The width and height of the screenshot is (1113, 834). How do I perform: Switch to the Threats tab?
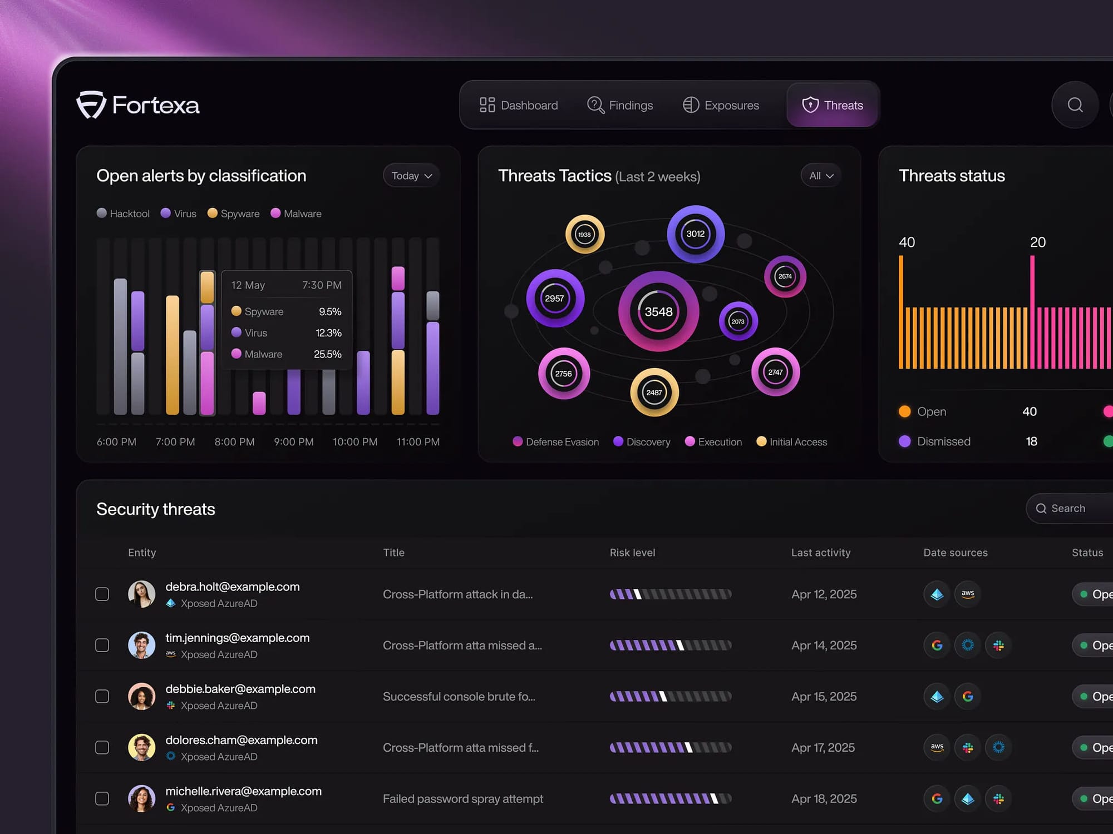click(833, 105)
